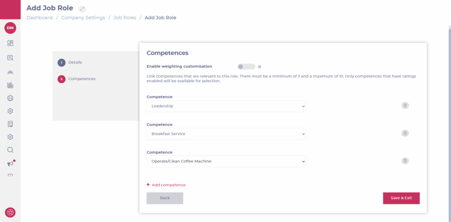This screenshot has width=451, height=222.
Task: Remove Operate/Clean Coffee Machine competence row
Action: (x=405, y=161)
